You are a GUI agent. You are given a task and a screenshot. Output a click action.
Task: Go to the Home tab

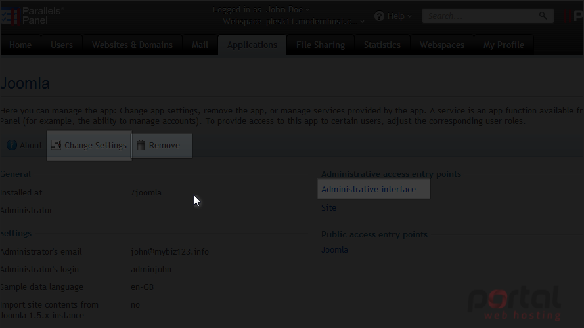click(x=20, y=45)
